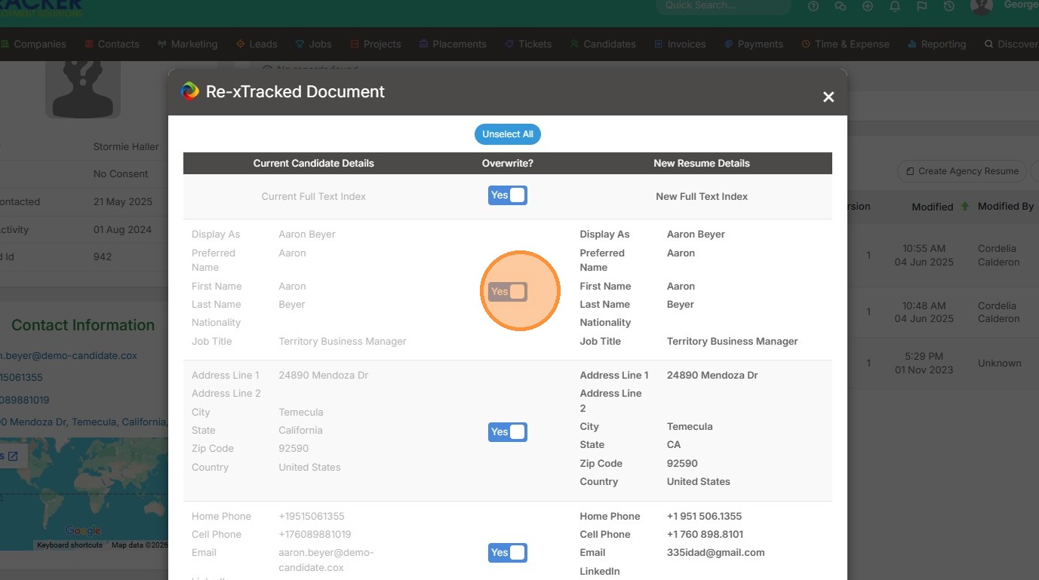
Task: Click the Invoices icon in navigation
Action: 658,44
